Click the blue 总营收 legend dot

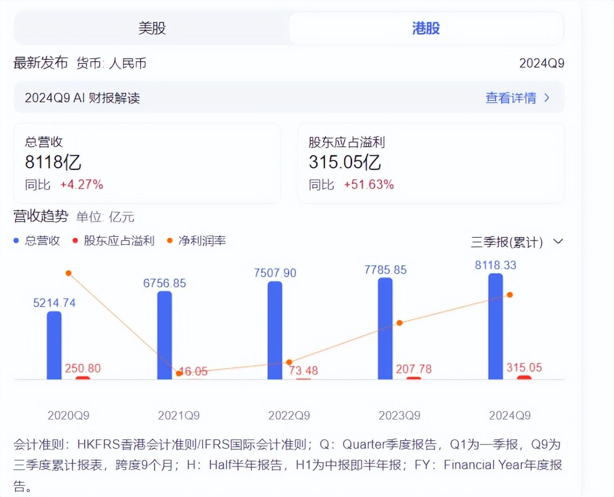point(16,241)
